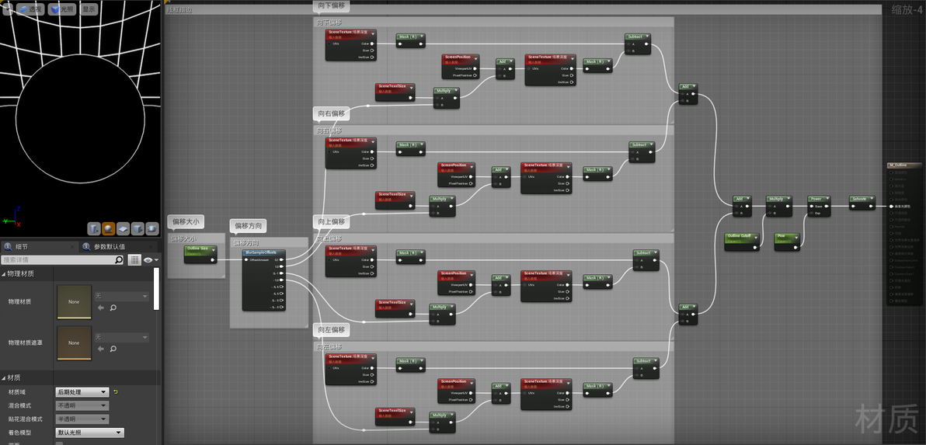
Task: Select the sphere preview mesh icon
Action: [109, 228]
